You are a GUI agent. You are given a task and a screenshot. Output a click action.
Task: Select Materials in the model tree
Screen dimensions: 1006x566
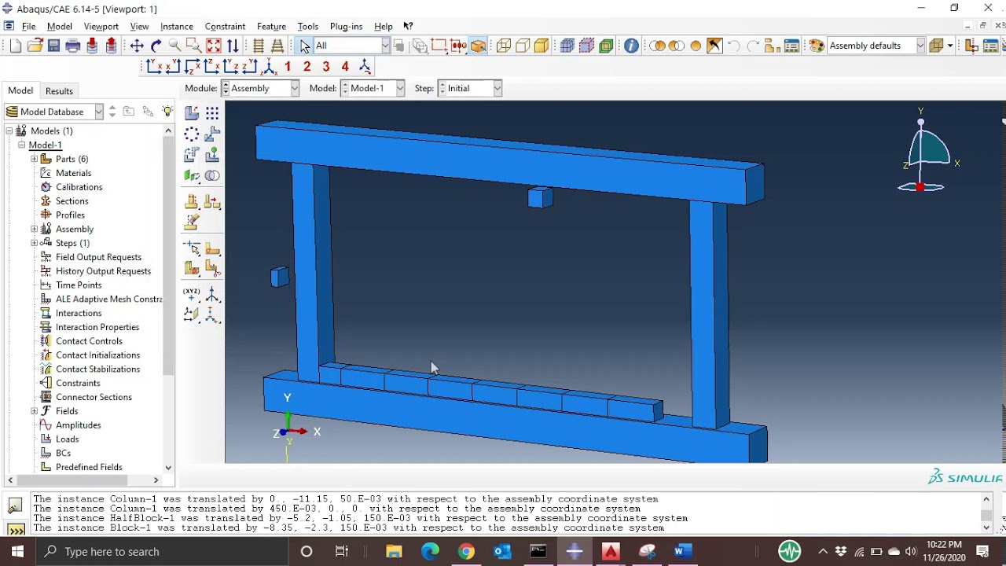(x=73, y=173)
